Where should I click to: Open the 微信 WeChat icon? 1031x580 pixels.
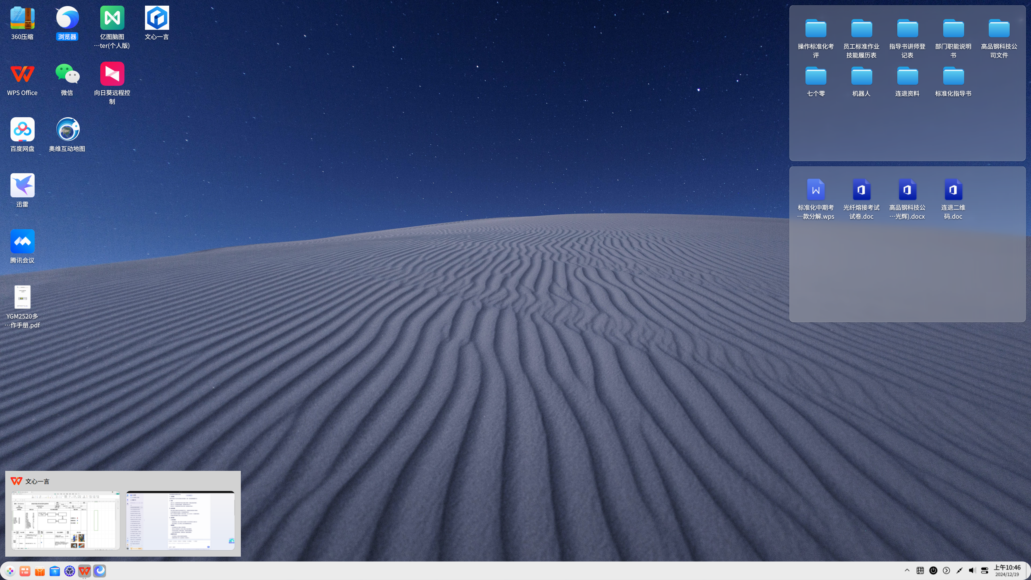(67, 79)
